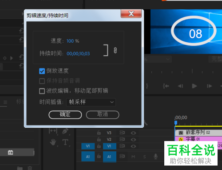The height and width of the screenshot is (170, 222).
Task: Toggle the speed-duration link chain icon
Action: point(115,50)
